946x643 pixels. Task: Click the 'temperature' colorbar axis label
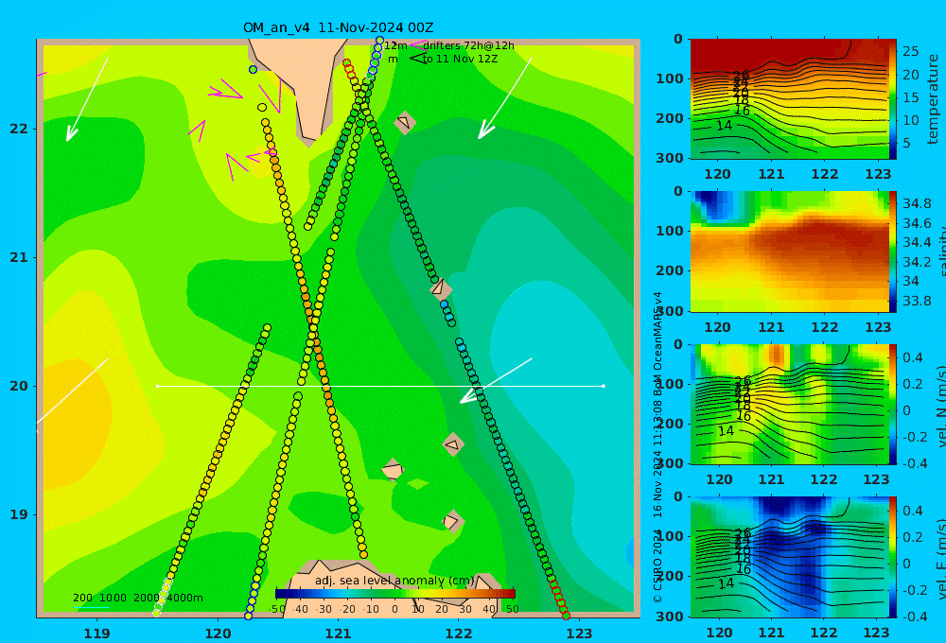click(x=933, y=99)
